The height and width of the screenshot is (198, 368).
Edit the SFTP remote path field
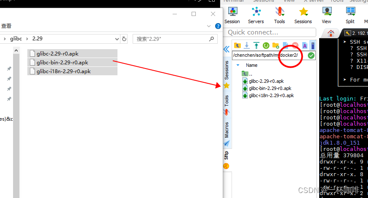pyautogui.click(x=269, y=55)
